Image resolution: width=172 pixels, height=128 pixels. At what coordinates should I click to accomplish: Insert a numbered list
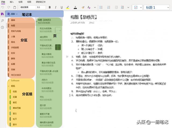tap(109, 7)
